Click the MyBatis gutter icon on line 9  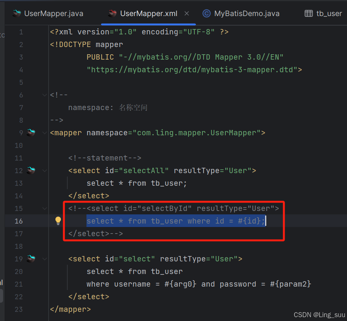31,133
